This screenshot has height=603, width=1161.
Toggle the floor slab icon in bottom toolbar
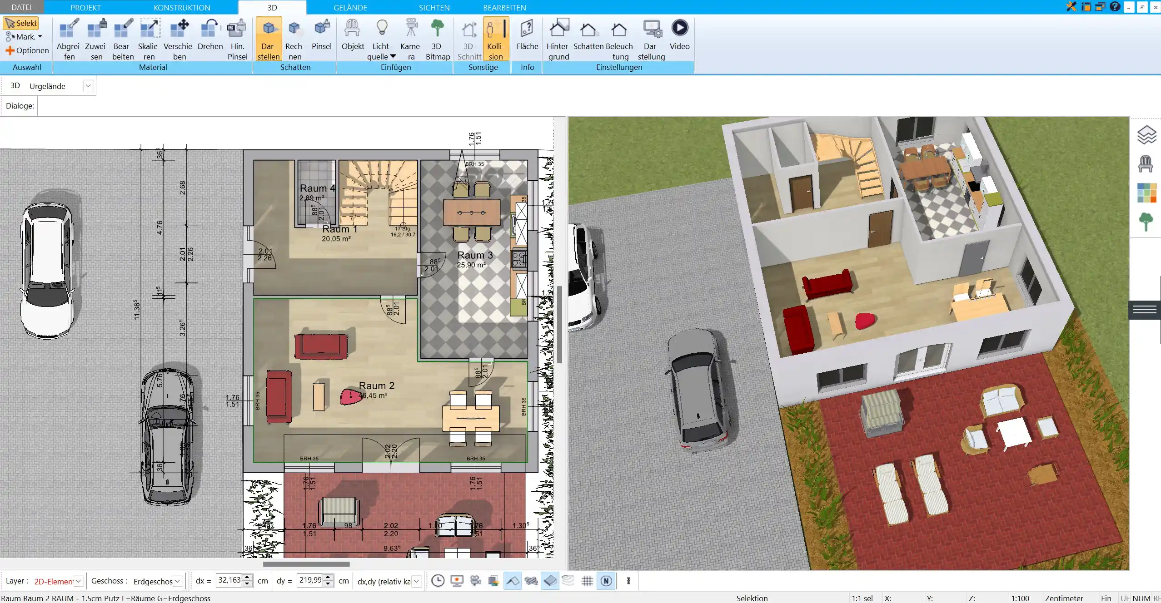pos(550,581)
